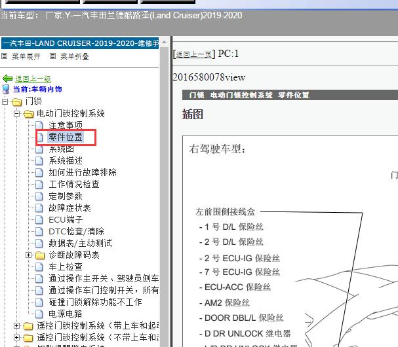
Task: Click the document icon beside 碰撞门锁解除功能不工作
Action: pos(39,302)
